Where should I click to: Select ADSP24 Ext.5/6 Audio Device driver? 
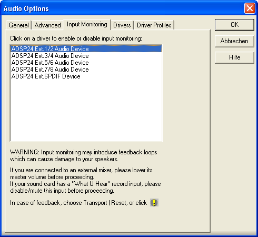pyautogui.click(x=86, y=63)
